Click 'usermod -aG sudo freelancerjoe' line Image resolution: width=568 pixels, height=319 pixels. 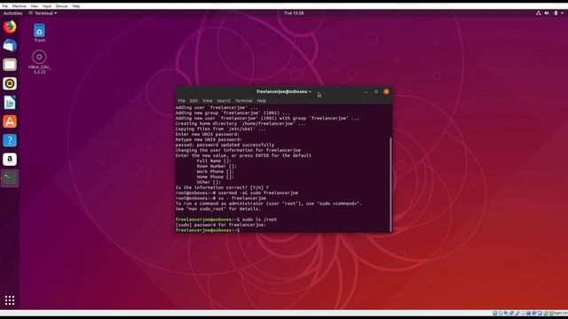[x=237, y=193]
